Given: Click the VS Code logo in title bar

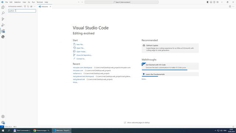Looking at the screenshot, I should coord(2,2).
